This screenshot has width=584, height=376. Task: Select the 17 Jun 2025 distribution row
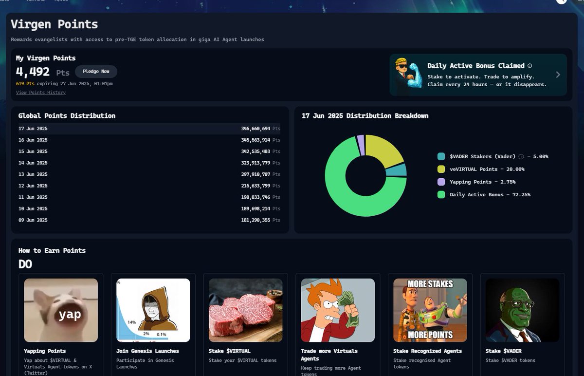[149, 129]
